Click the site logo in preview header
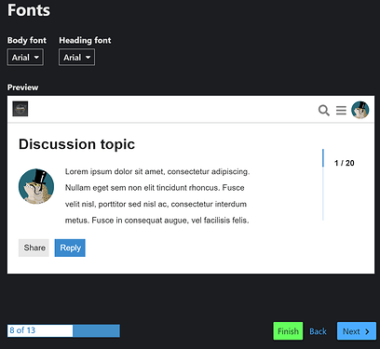The width and height of the screenshot is (380, 349). tap(20, 109)
